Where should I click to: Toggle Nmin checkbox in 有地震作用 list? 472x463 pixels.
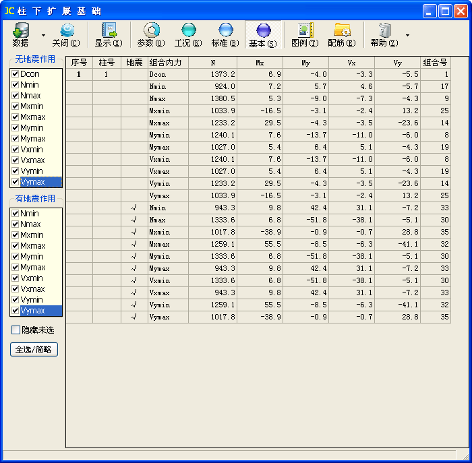pyautogui.click(x=15, y=213)
